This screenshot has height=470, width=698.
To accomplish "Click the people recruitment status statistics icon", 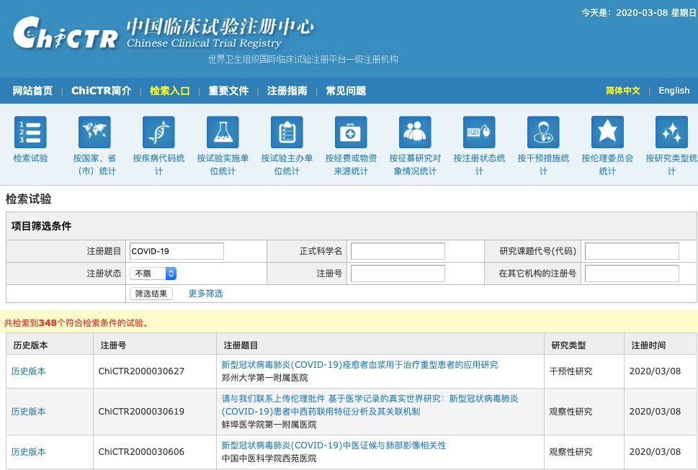I will point(415,132).
